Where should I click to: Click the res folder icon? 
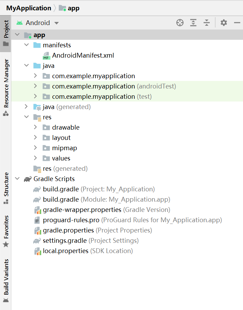[37, 118]
